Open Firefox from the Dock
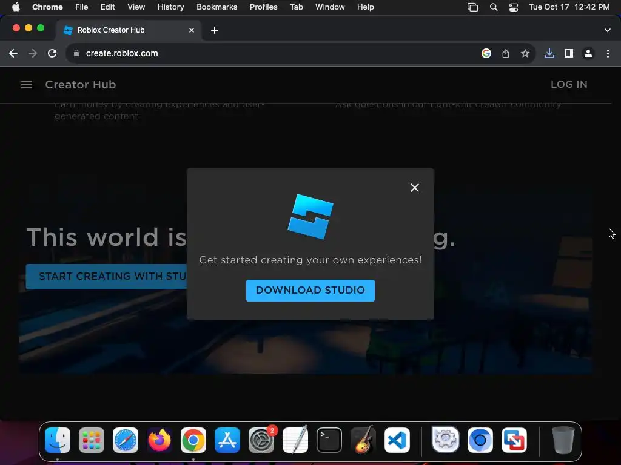The width and height of the screenshot is (621, 465). coord(159,440)
